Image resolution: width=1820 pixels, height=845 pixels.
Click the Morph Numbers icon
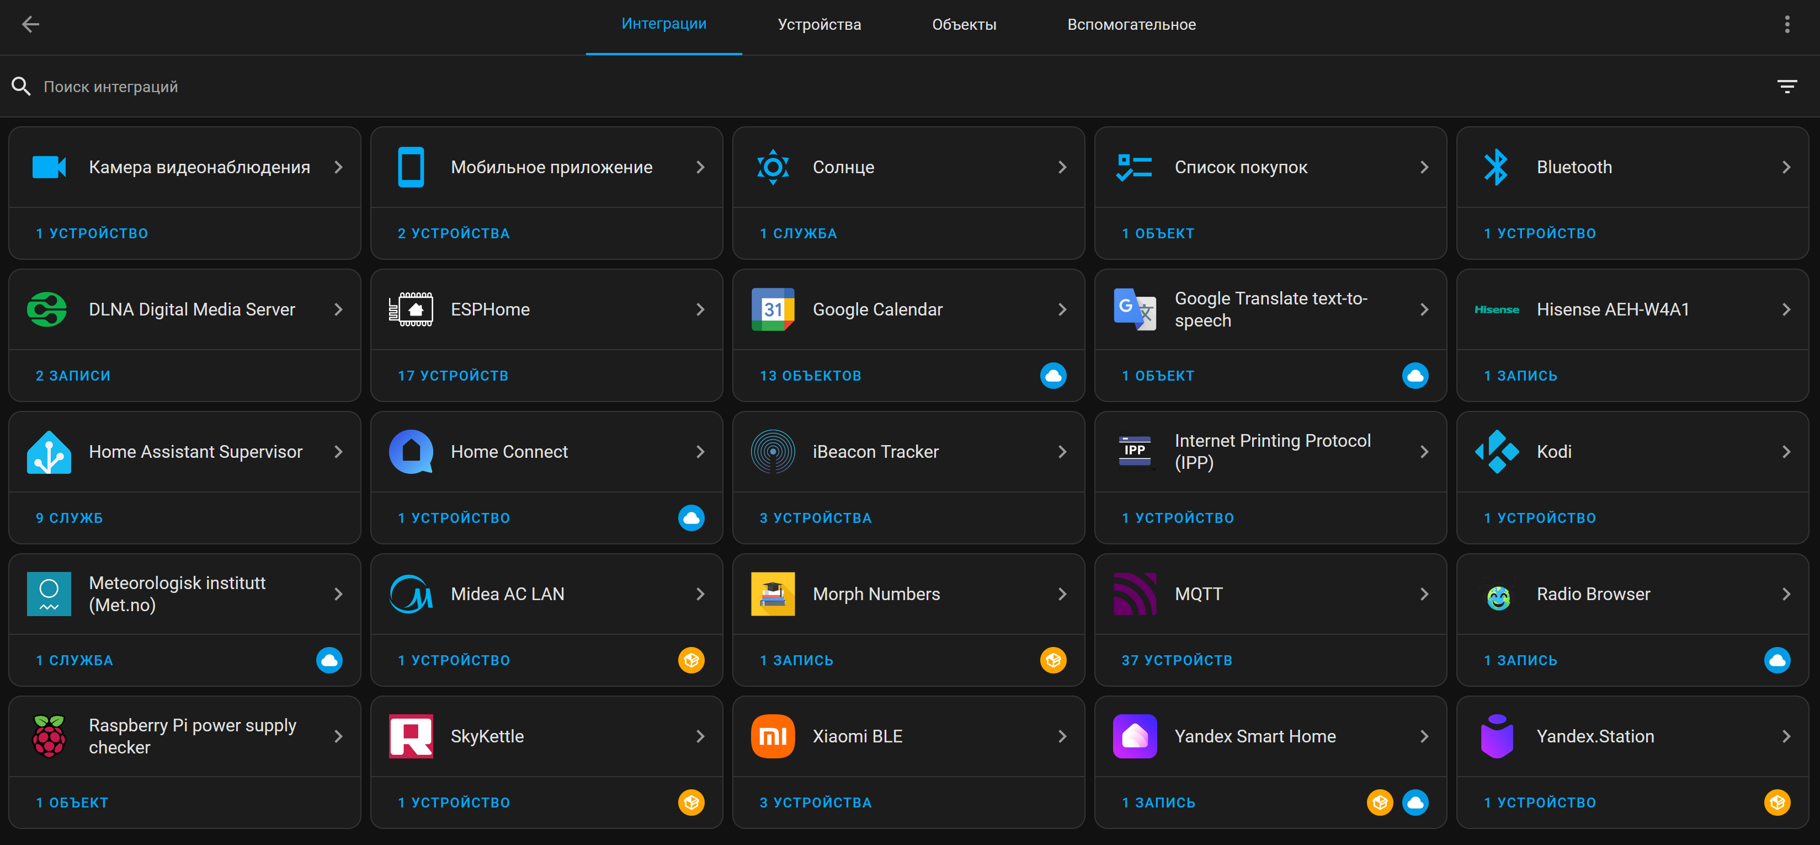click(x=773, y=595)
